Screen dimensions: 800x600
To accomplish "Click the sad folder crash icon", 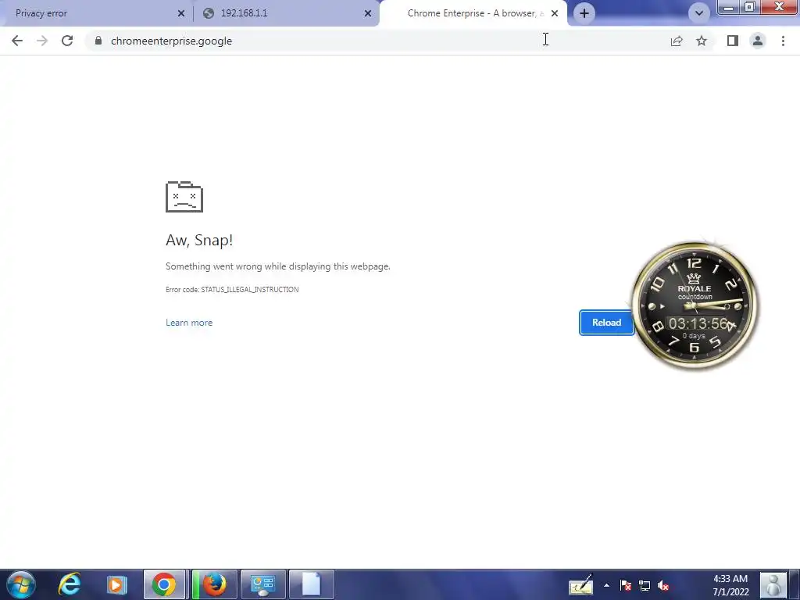I will point(184,196).
